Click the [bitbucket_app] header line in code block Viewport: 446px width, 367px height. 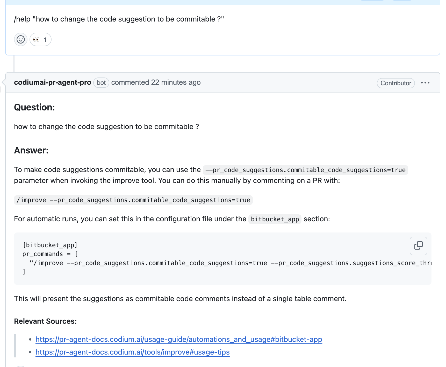[50, 245]
